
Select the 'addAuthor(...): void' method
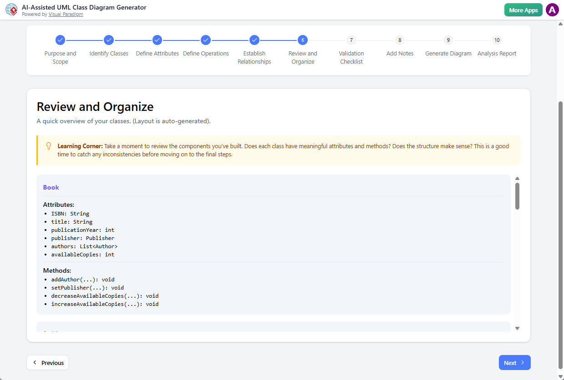click(83, 280)
